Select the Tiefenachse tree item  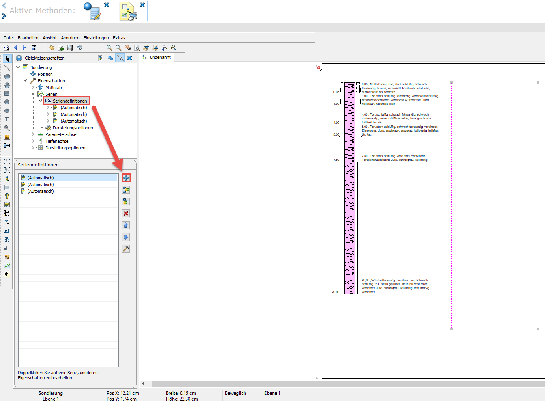[57, 141]
